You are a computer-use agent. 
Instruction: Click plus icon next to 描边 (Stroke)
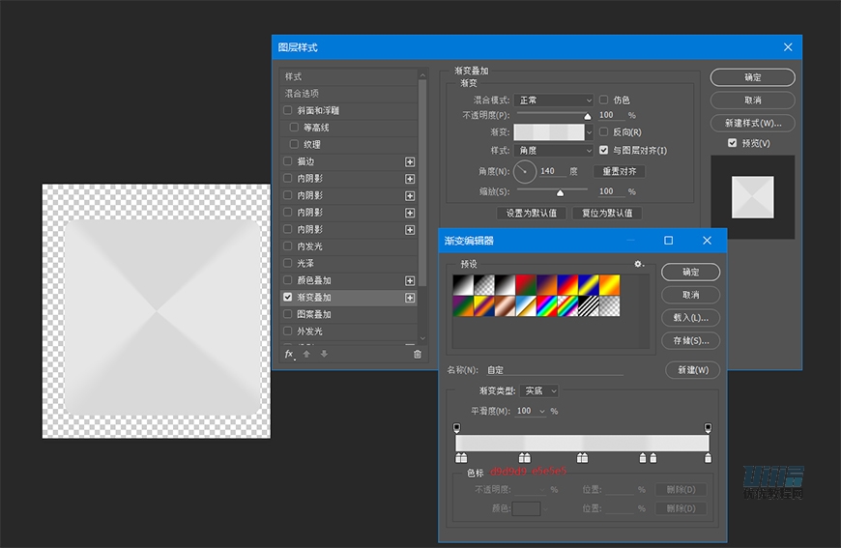pos(410,161)
